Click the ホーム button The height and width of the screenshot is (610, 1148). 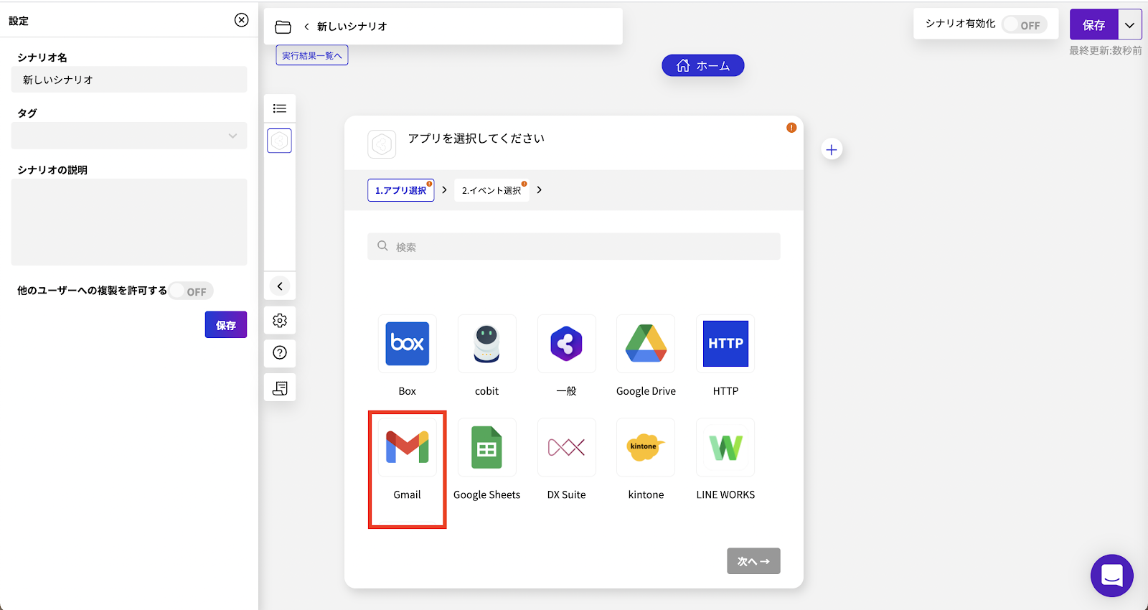click(x=703, y=66)
